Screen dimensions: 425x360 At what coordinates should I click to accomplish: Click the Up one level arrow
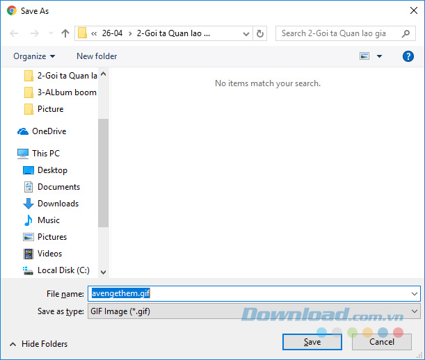coord(65,33)
